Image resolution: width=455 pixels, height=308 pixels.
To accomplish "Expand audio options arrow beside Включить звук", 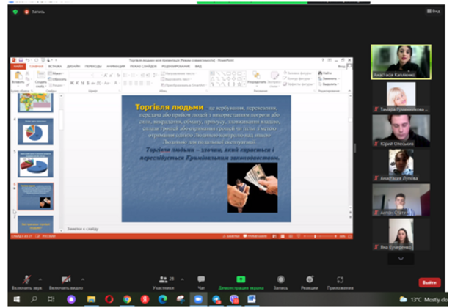I will click(x=40, y=279).
